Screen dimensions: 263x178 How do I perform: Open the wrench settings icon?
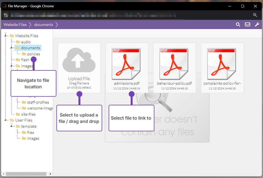257,25
